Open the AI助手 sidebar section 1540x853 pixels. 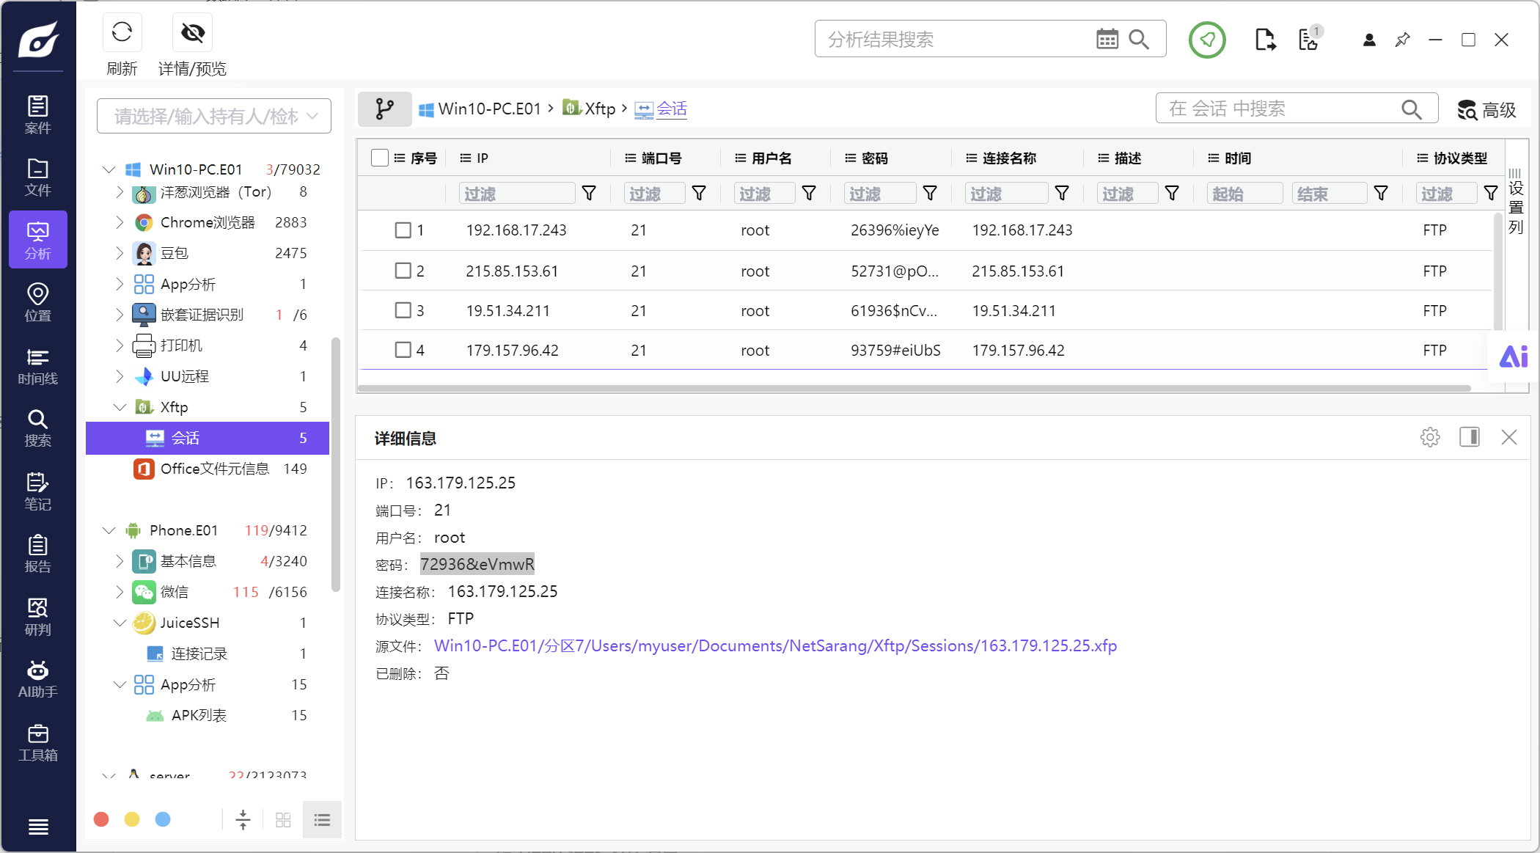coord(38,678)
